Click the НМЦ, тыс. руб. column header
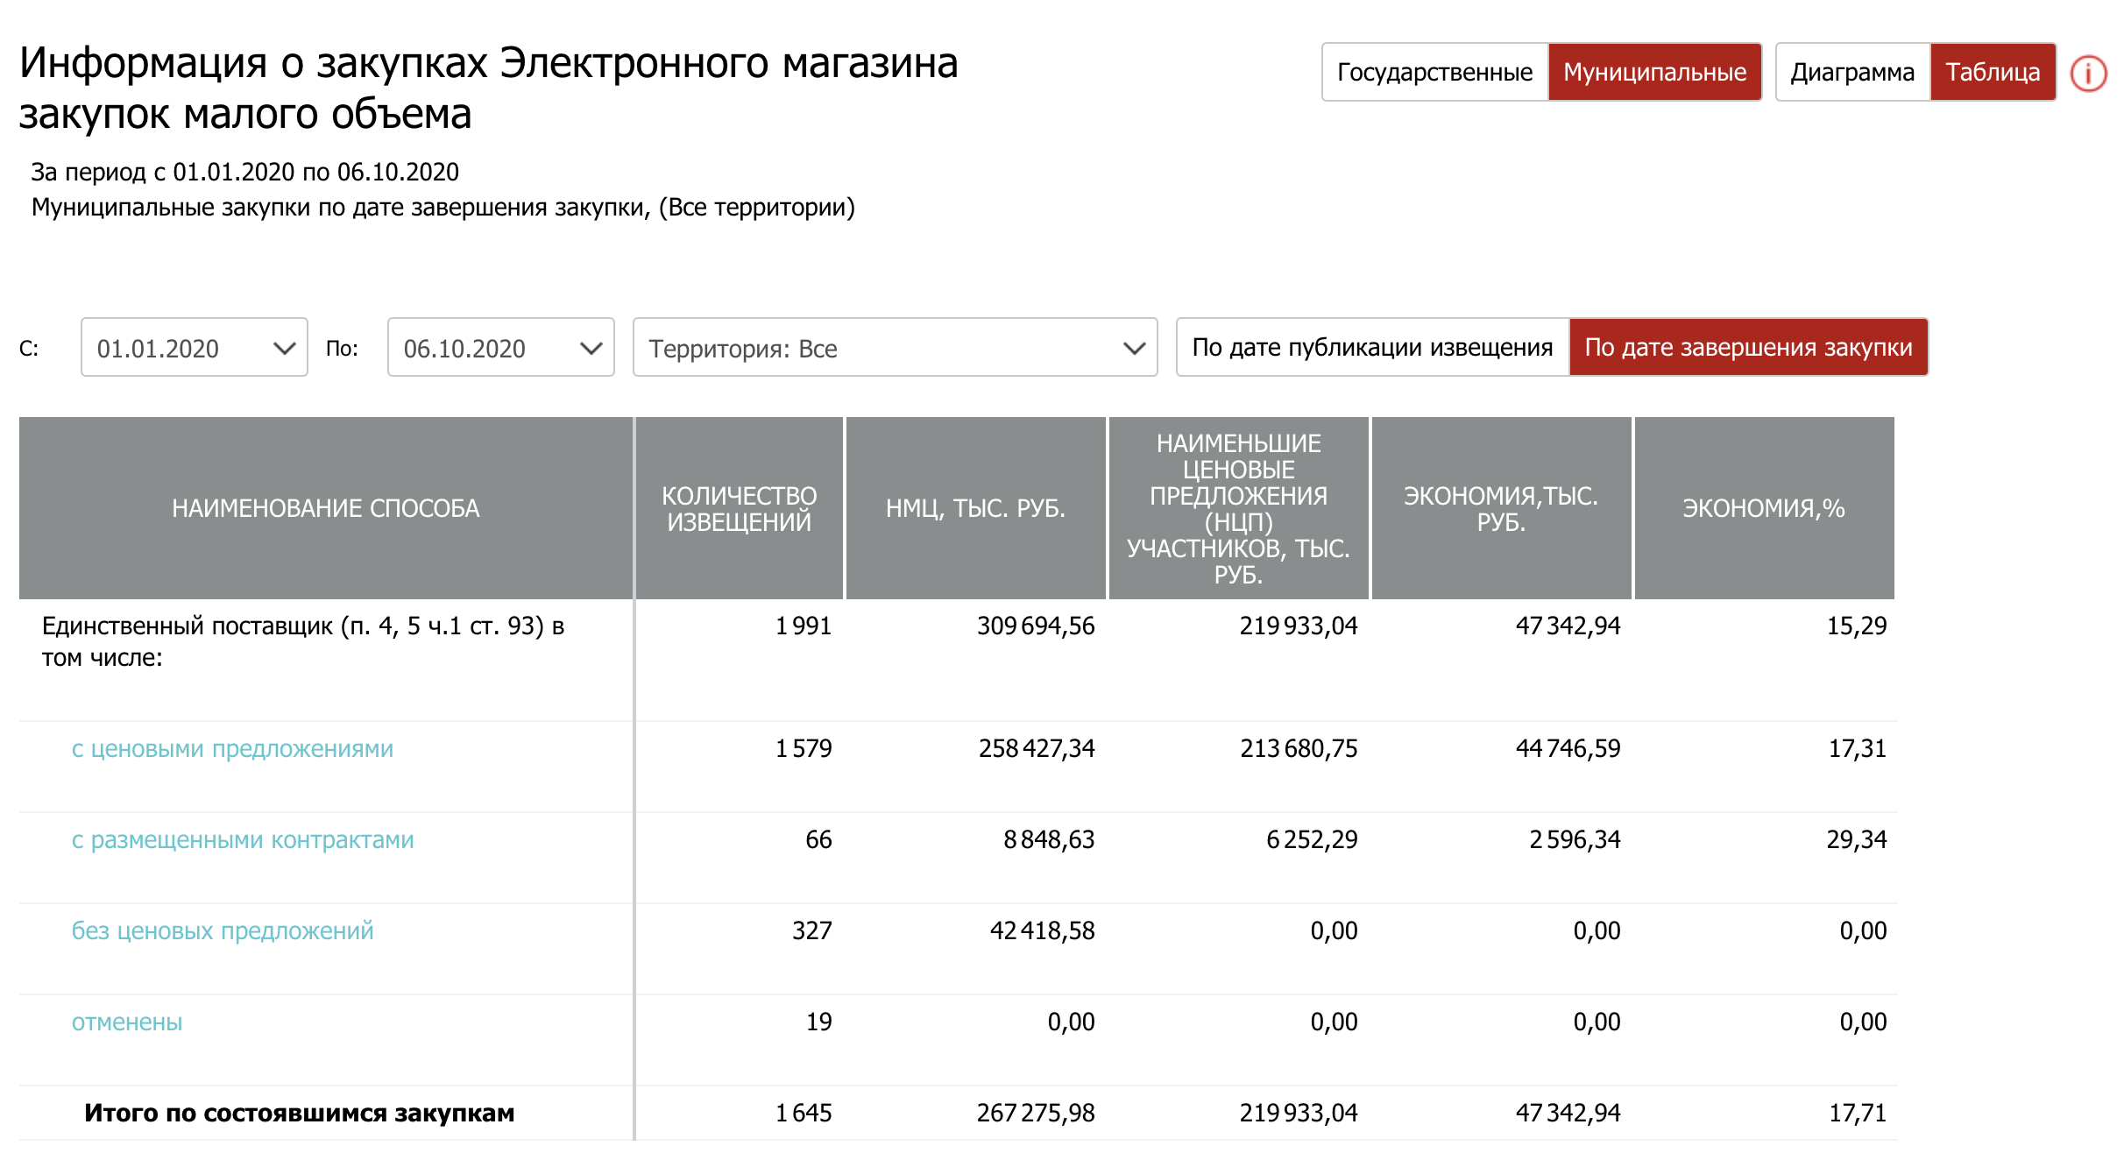2124x1167 pixels. pos(975,508)
